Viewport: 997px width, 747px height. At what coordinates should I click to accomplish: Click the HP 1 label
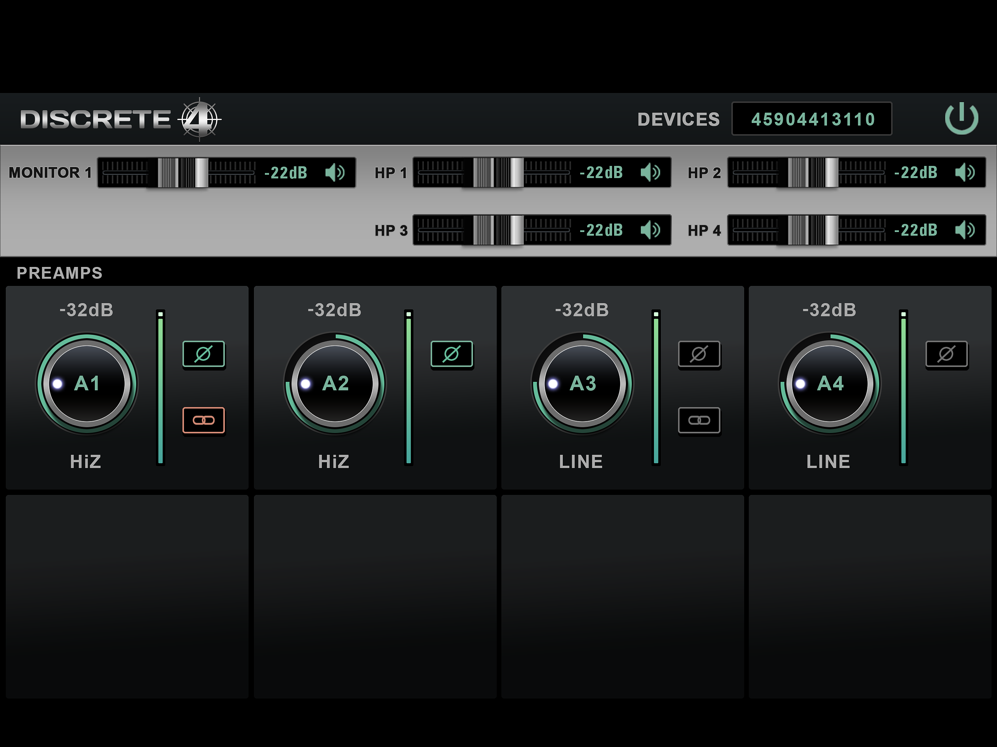tap(391, 173)
